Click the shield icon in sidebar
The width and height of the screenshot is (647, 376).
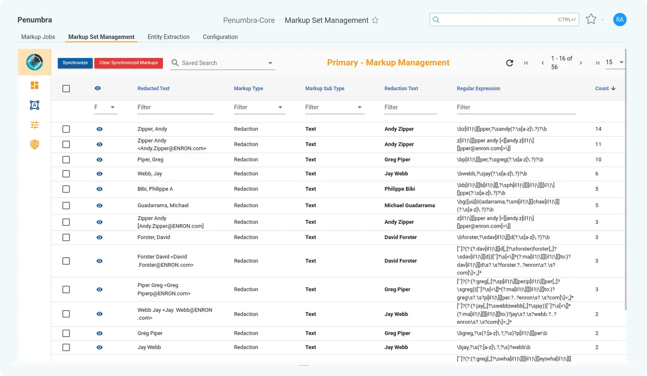click(35, 145)
